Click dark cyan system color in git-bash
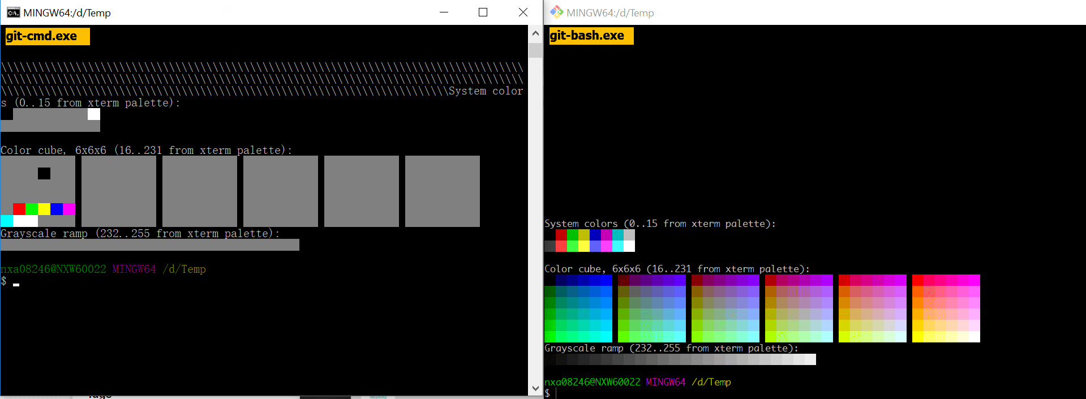The height and width of the screenshot is (399, 1086). click(618, 235)
